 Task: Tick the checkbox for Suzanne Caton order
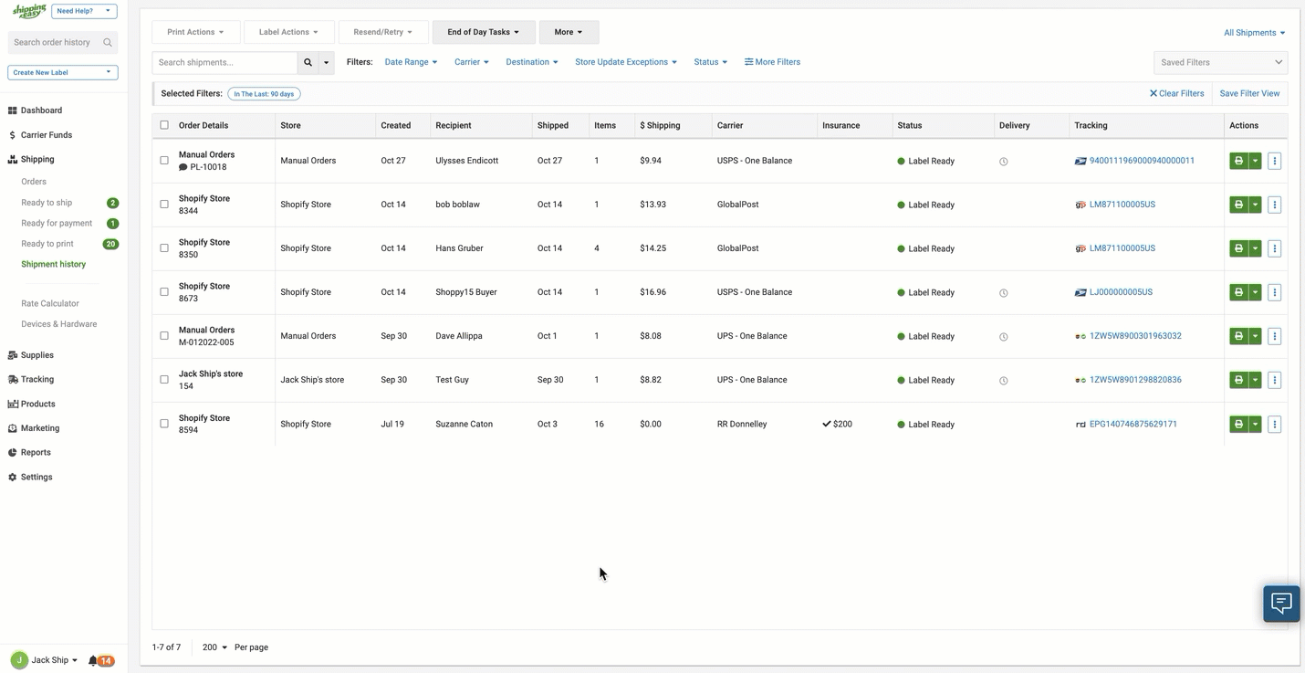pyautogui.click(x=164, y=424)
